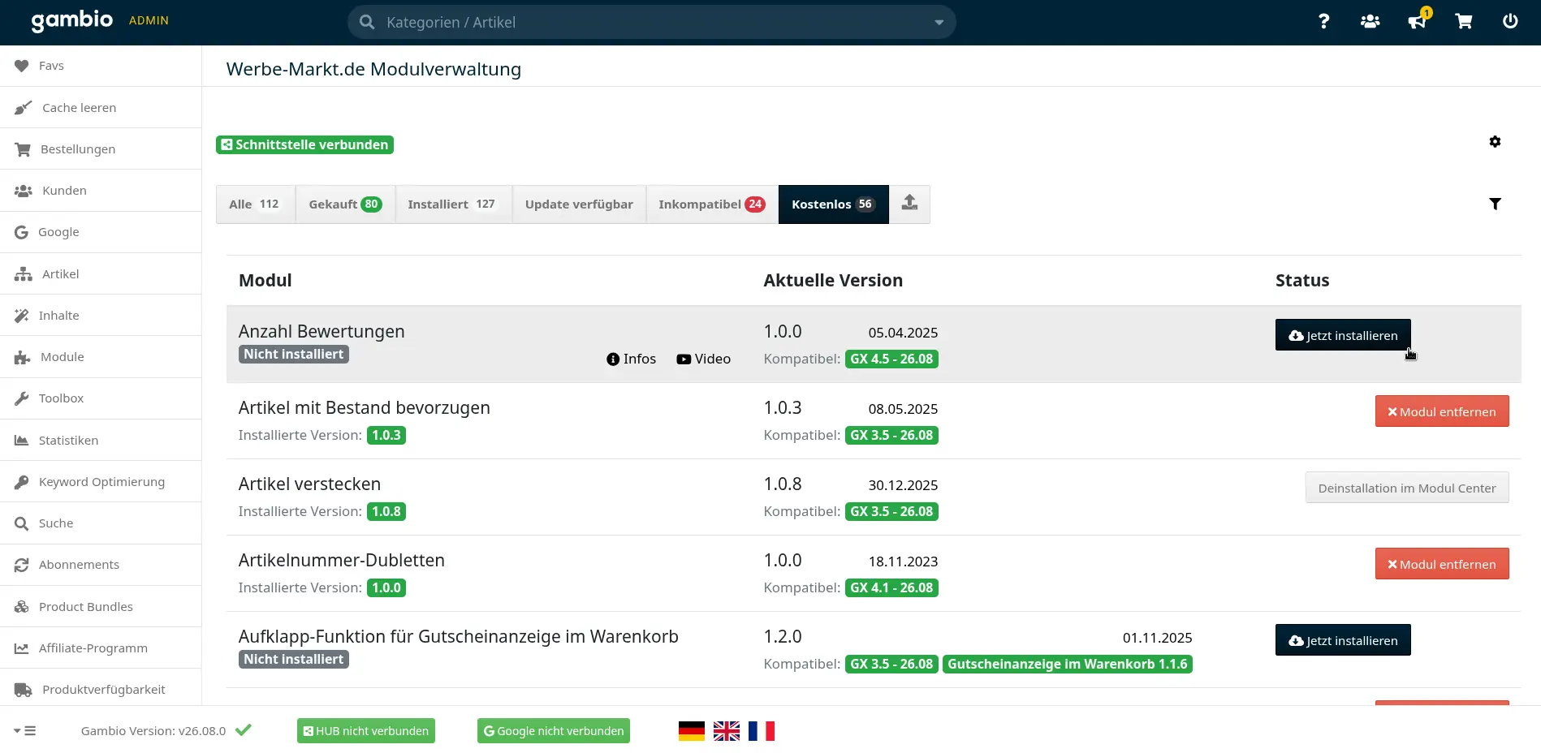This screenshot has width=1541, height=753.
Task: Open the upload module tab icon
Action: pos(909,204)
